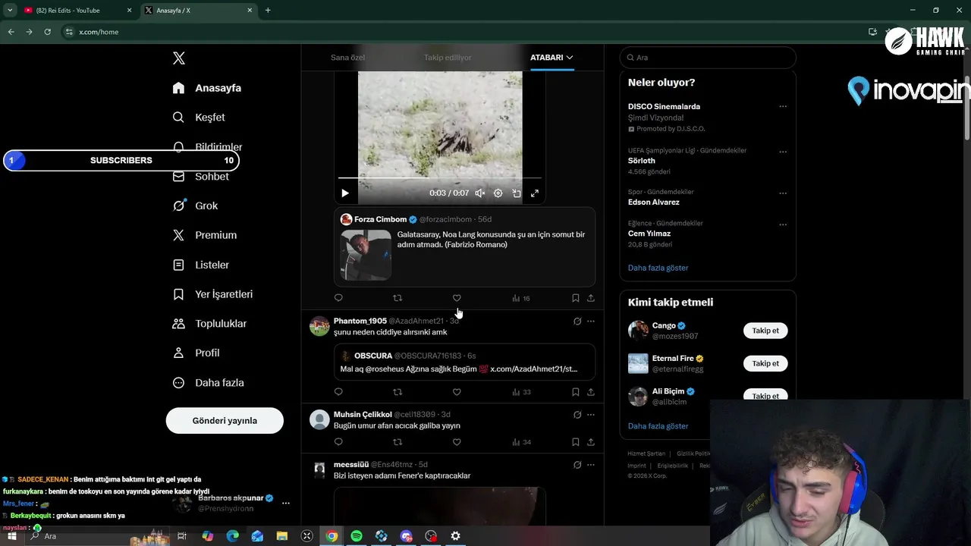This screenshot has width=971, height=546.
Task: Open Spotify from the taskbar
Action: [x=357, y=536]
